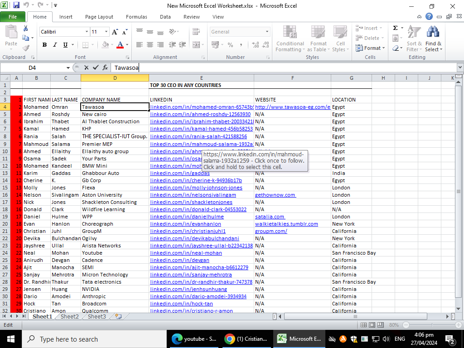Click the Save icon in quick access toolbar
The image size is (464, 348).
[16, 5]
